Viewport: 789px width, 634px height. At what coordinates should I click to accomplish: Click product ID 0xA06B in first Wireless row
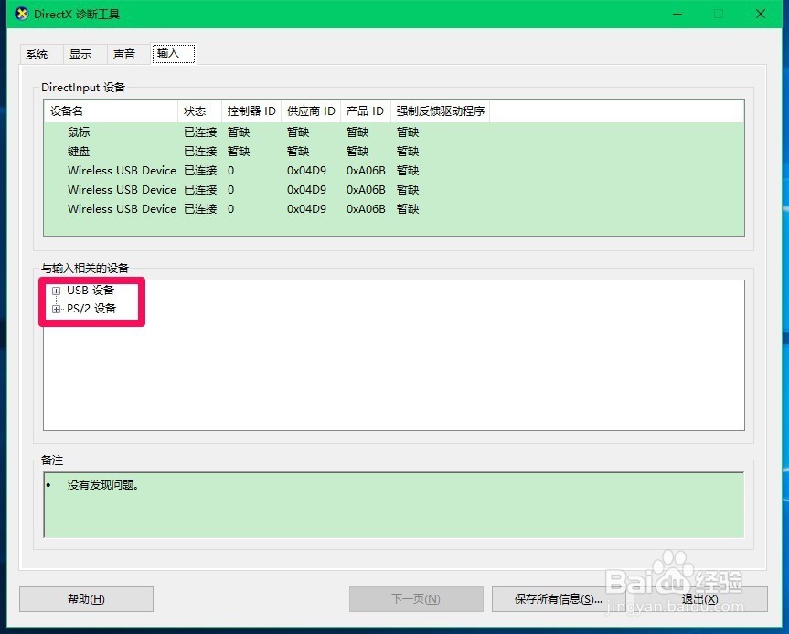366,171
